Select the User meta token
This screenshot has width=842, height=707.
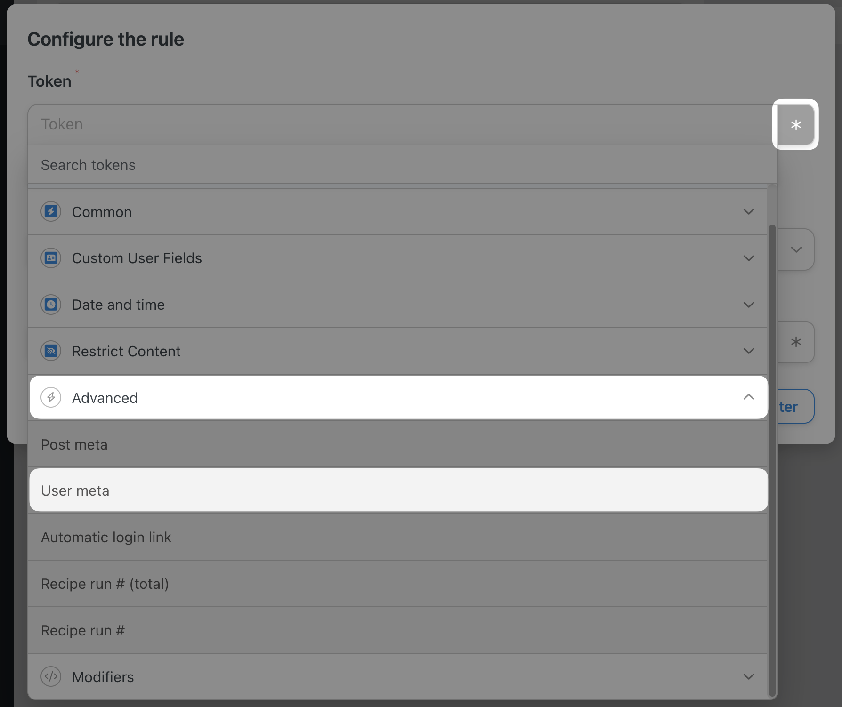[75, 490]
